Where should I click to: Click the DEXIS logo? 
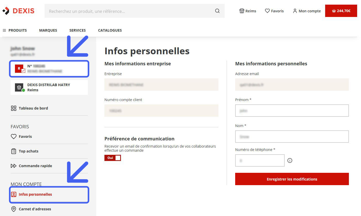[x=18, y=11]
